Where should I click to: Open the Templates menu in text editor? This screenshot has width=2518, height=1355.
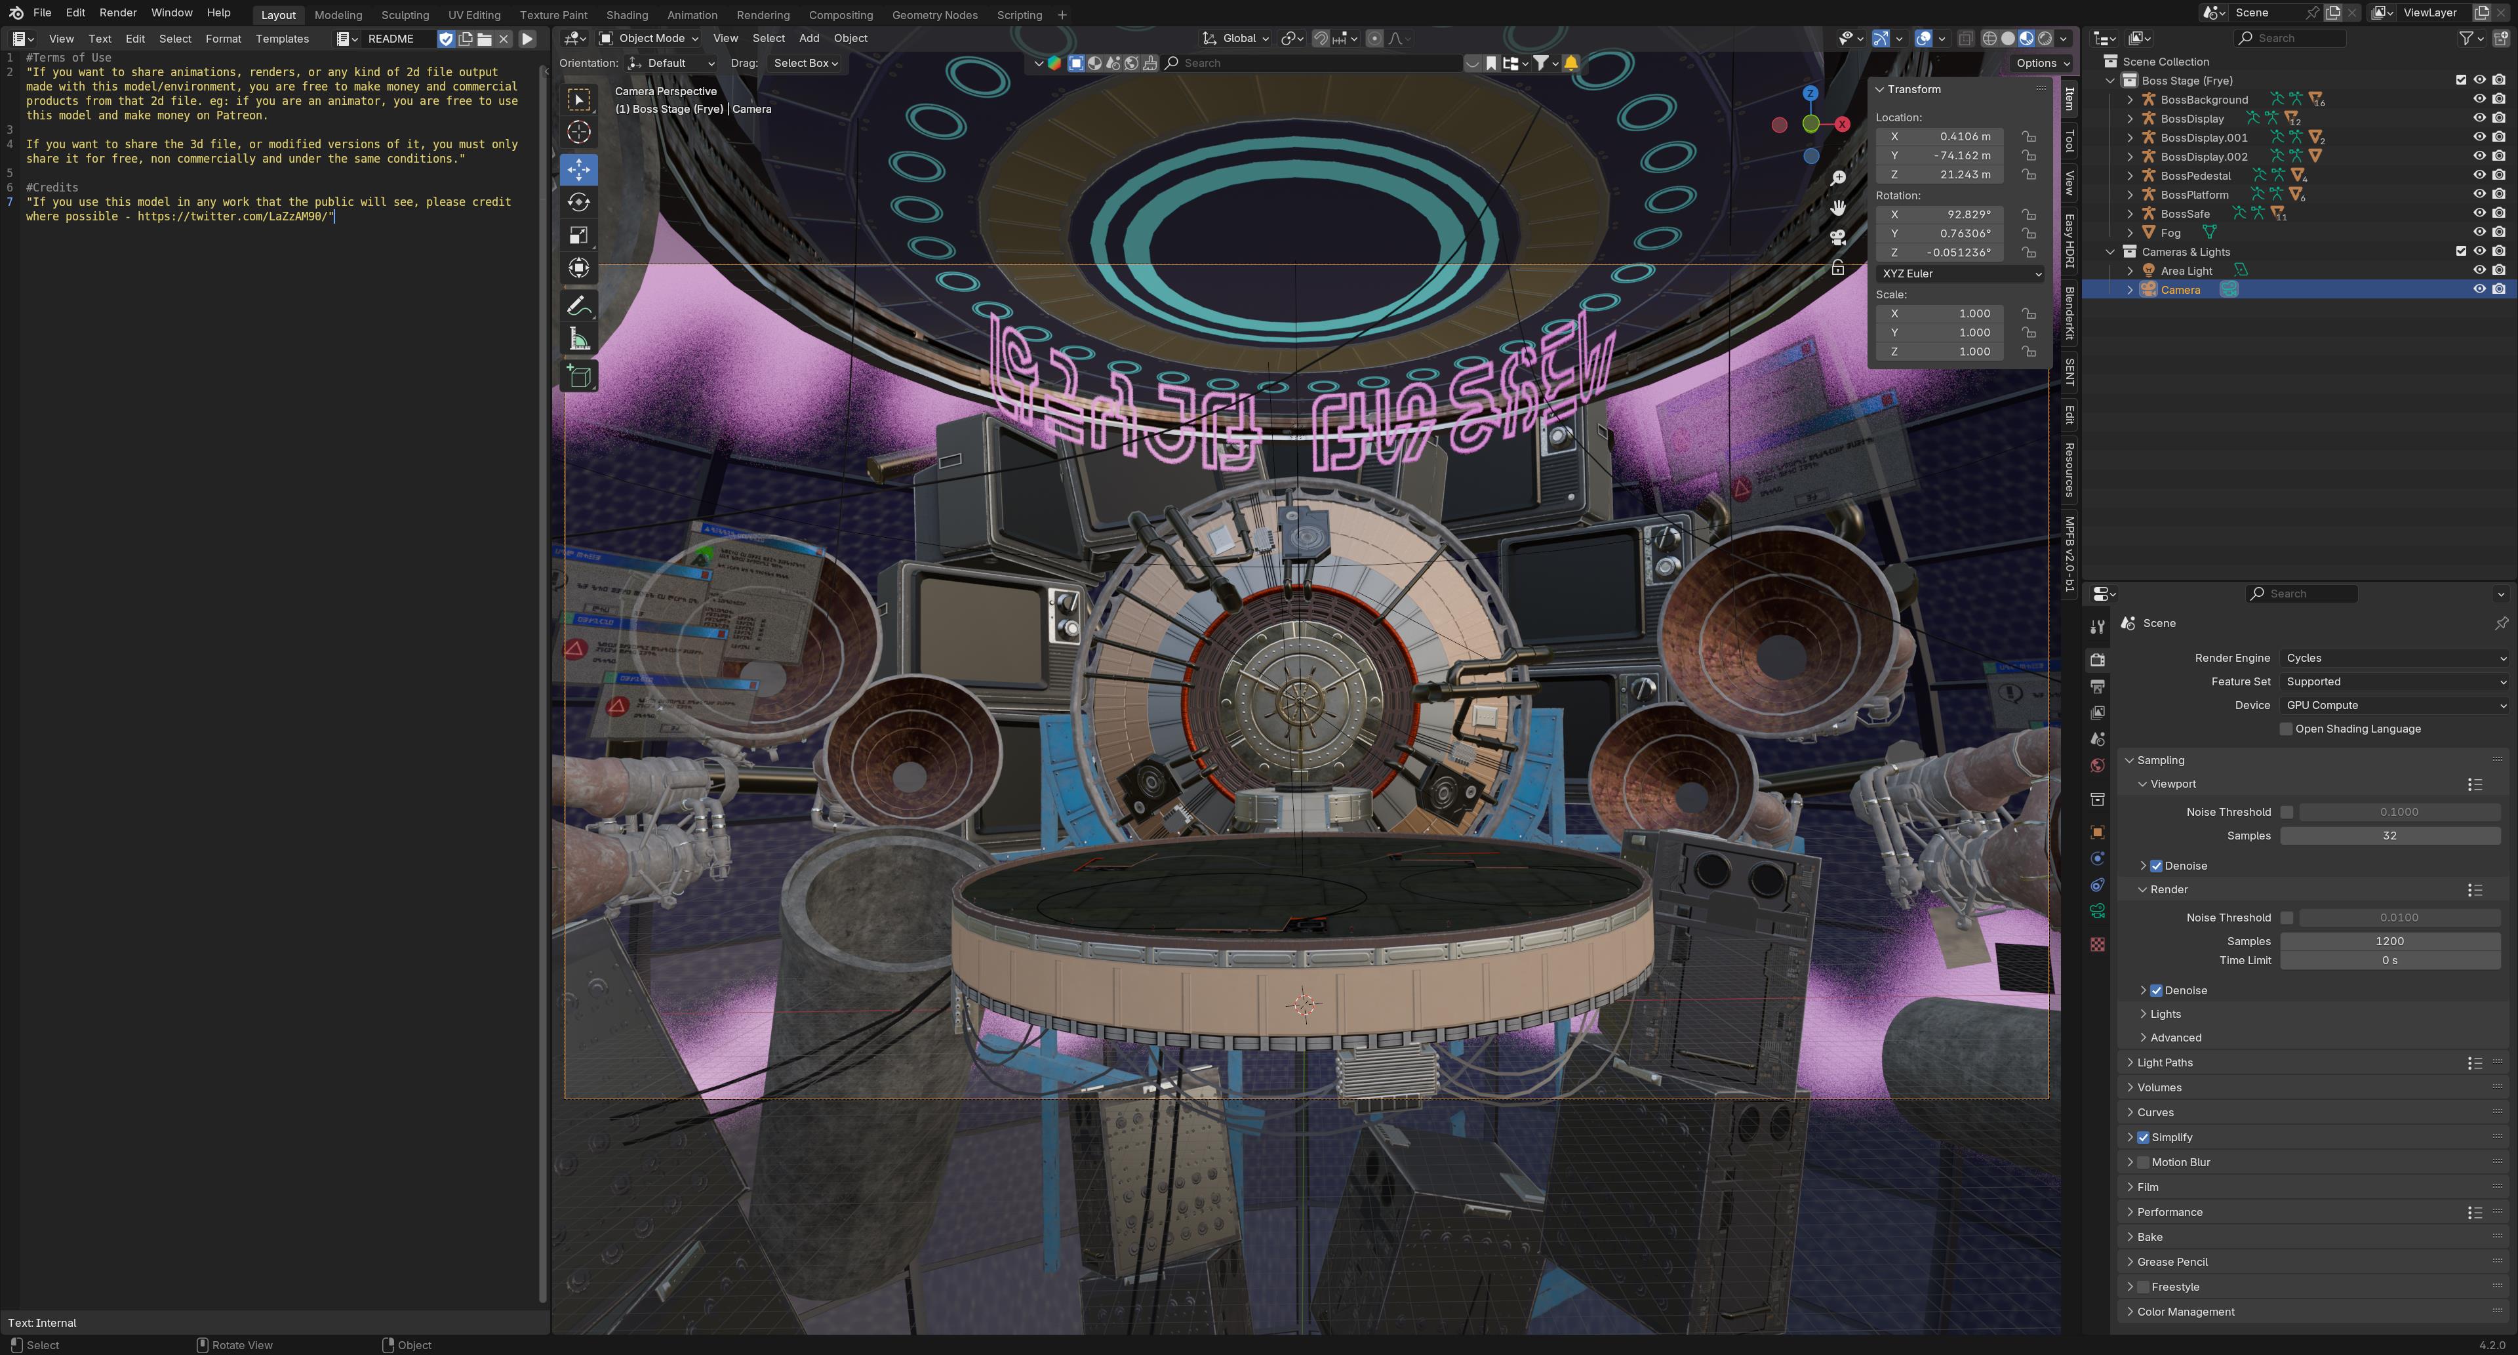[281, 39]
